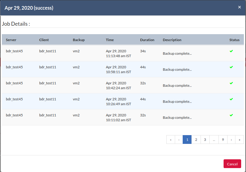Click the Cancel button
Viewport: 246px width, 172px height.
click(x=232, y=164)
